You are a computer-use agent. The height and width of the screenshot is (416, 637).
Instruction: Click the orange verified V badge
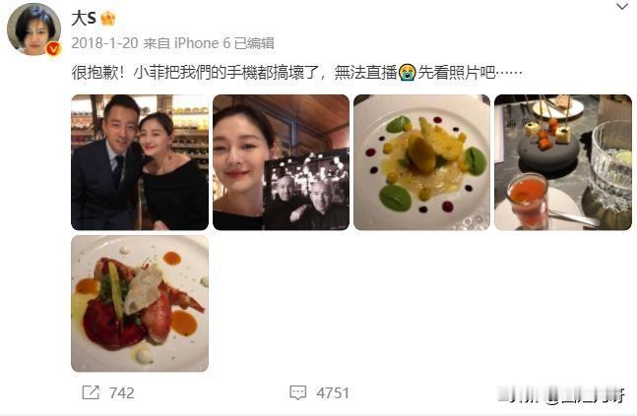53,49
